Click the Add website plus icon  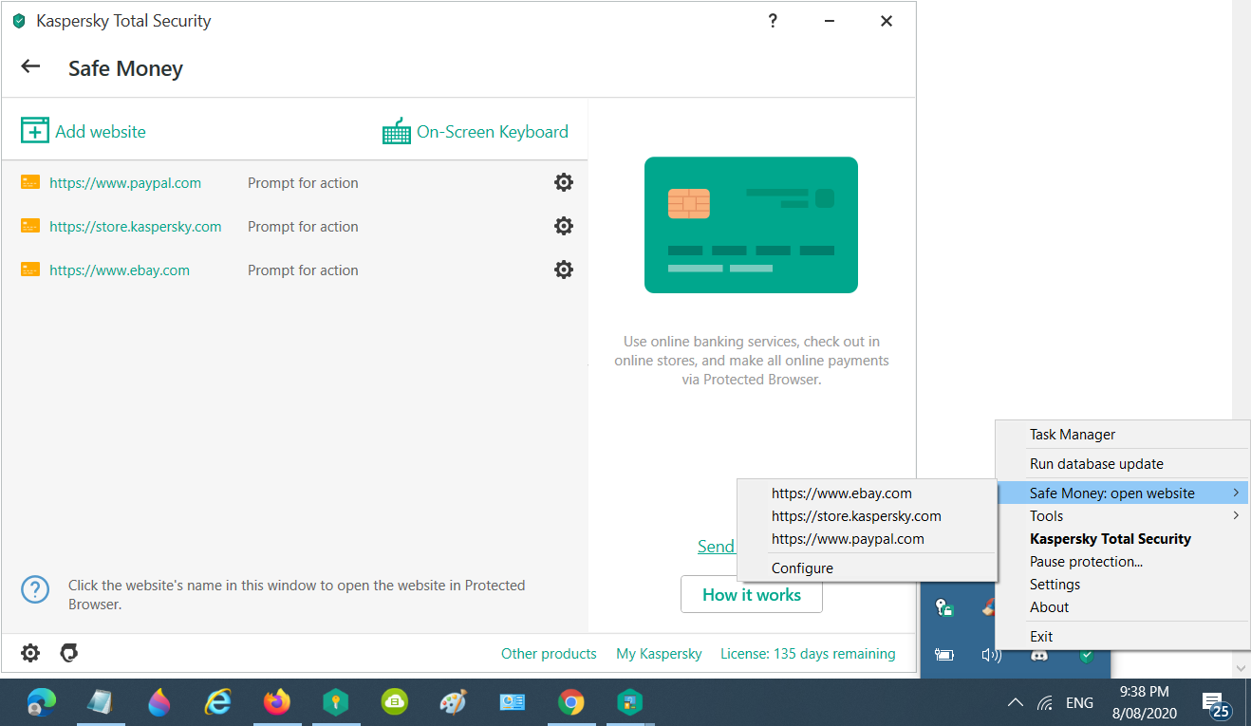point(35,131)
